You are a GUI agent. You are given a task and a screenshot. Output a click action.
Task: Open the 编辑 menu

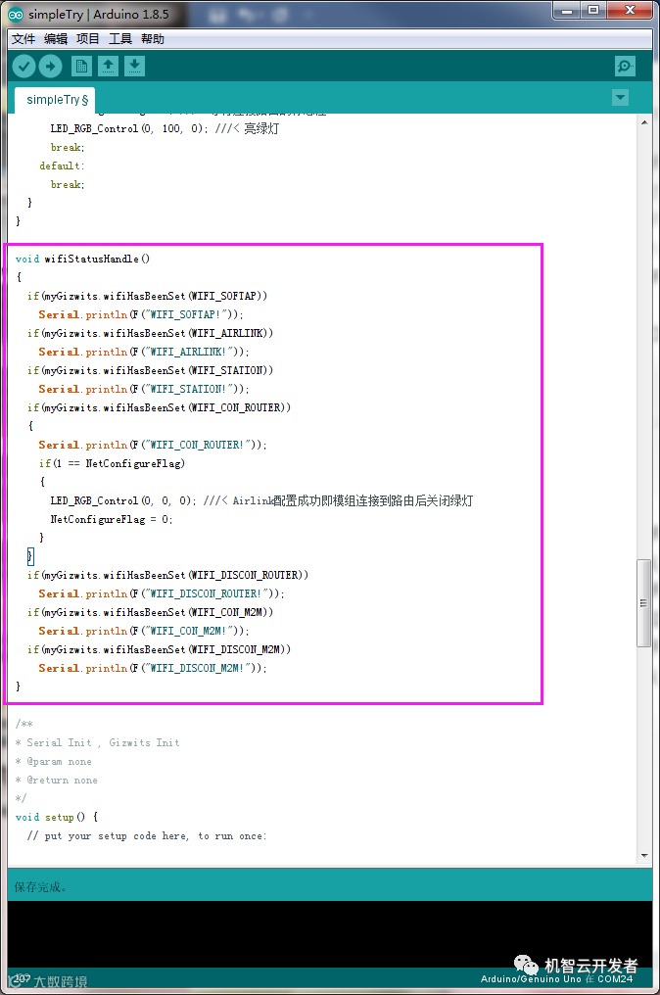click(56, 39)
